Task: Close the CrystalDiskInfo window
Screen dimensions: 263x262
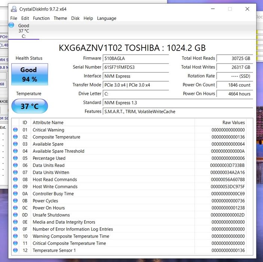Action: click(x=247, y=9)
